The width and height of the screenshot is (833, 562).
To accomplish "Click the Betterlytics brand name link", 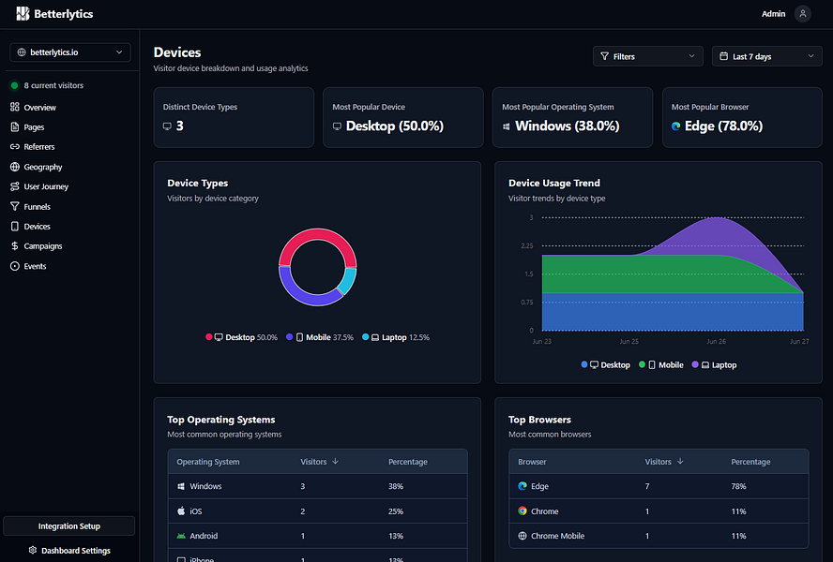I will 63,14.
